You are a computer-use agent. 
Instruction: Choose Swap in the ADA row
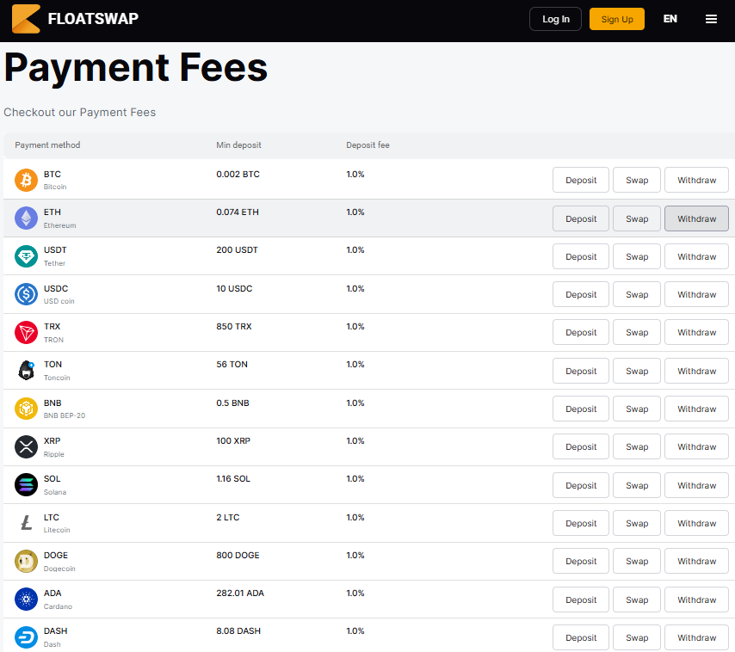coord(637,600)
